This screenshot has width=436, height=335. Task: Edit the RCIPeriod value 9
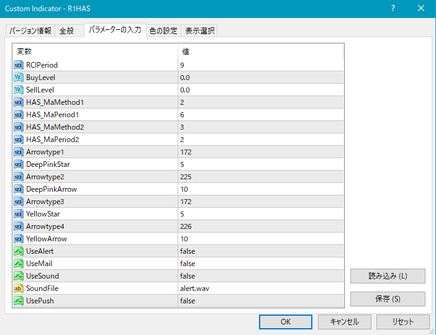point(260,65)
